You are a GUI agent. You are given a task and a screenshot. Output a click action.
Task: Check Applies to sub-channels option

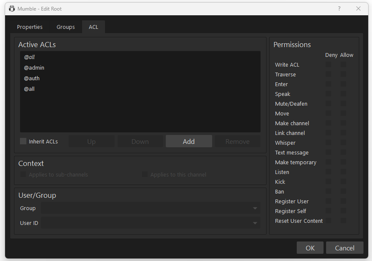click(x=23, y=174)
